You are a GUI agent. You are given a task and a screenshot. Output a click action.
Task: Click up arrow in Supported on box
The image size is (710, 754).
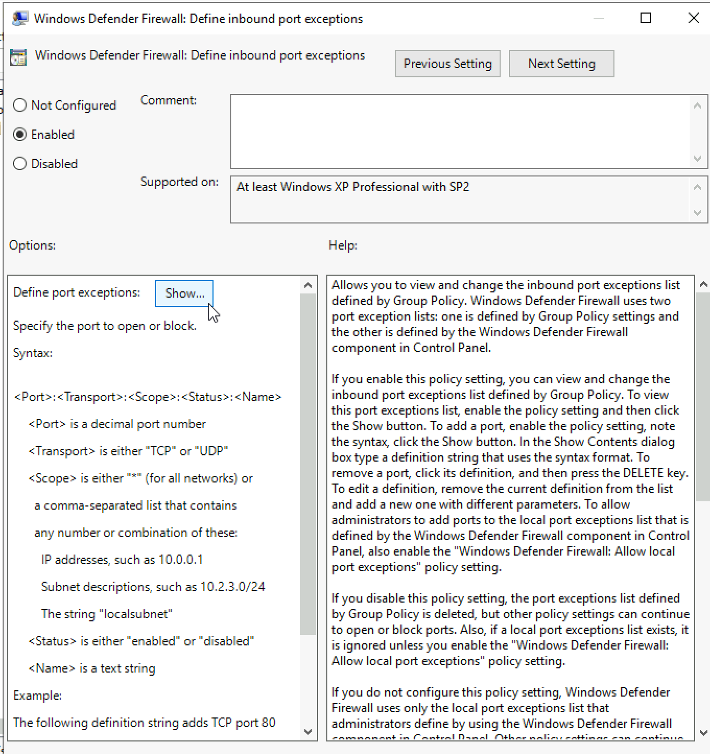(x=697, y=187)
